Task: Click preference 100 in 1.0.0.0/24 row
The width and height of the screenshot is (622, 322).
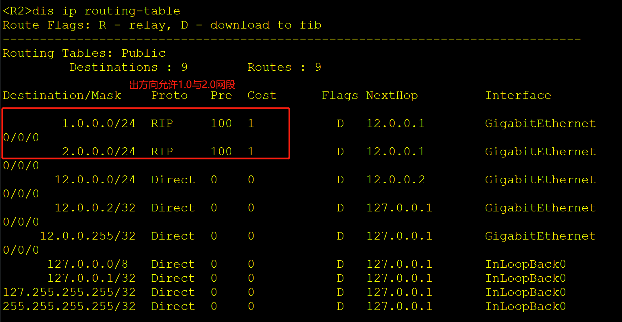Action: pyautogui.click(x=222, y=123)
